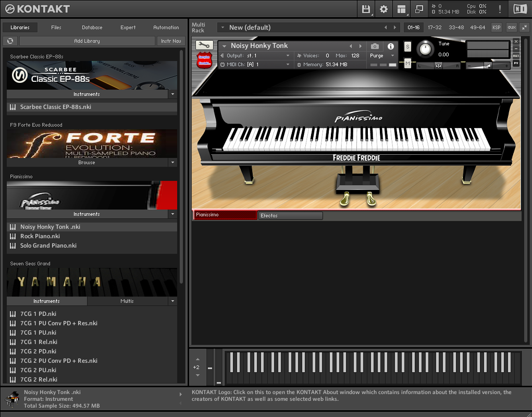Open the gear Options dialog
Image resolution: width=532 pixels, height=417 pixels.
(x=383, y=9)
